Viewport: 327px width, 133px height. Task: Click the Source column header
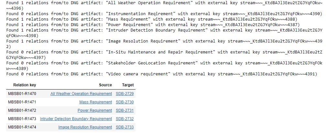105,85
